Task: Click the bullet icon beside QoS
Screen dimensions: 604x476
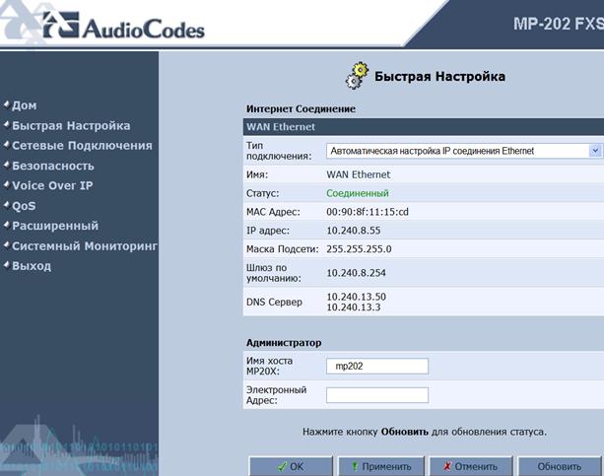Action: coord(7,205)
